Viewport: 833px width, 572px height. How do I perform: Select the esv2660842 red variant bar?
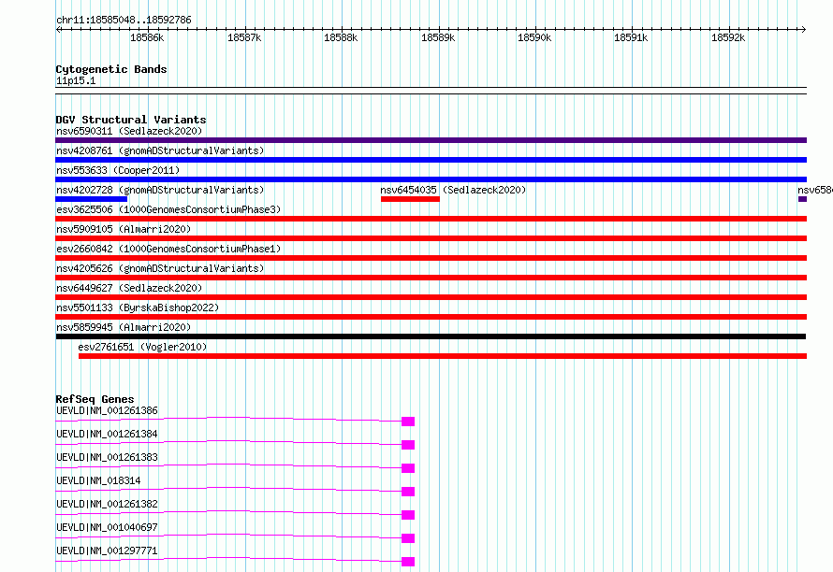431,258
